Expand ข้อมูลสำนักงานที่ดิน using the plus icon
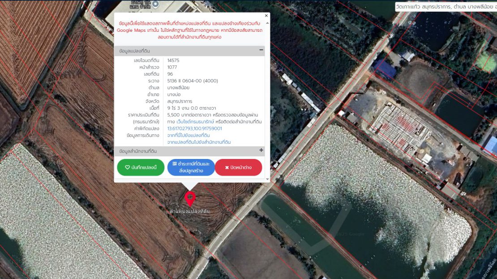497x279 pixels. coord(261,150)
